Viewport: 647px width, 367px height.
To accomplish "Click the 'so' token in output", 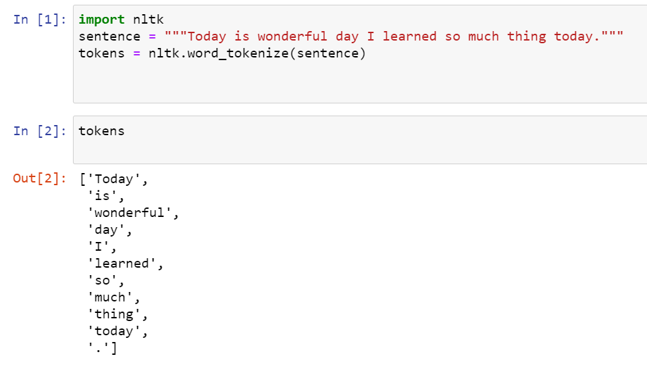I will 103,280.
